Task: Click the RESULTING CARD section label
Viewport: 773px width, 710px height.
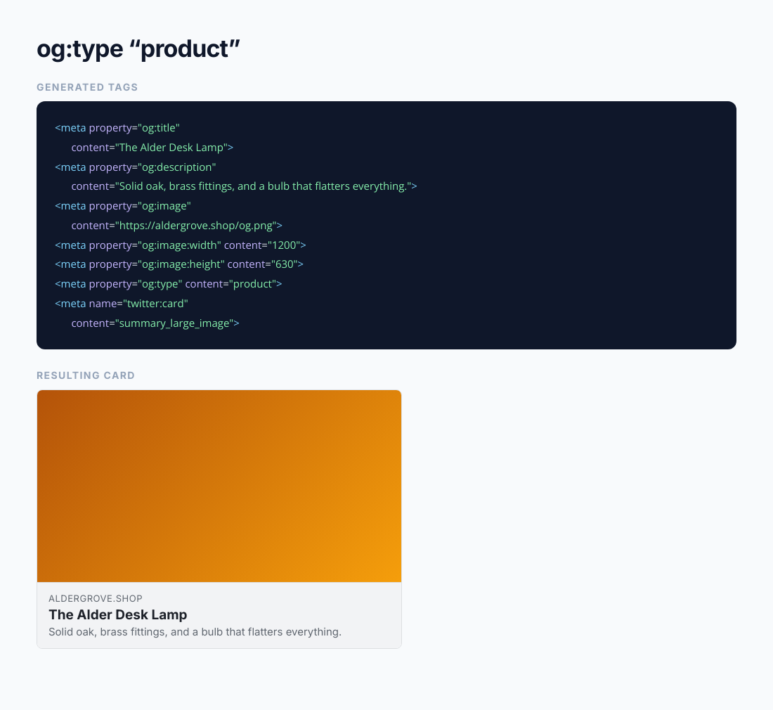Action: (x=86, y=375)
